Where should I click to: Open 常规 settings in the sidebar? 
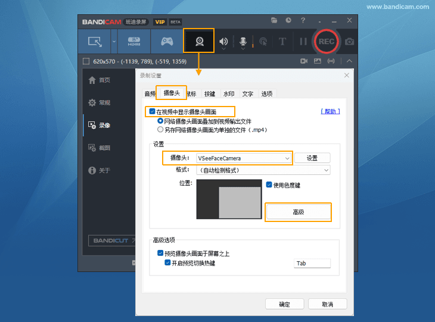point(100,102)
